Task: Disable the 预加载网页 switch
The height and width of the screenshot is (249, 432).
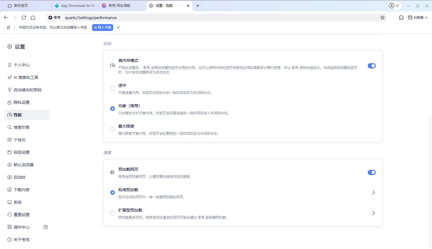Action: (x=371, y=172)
